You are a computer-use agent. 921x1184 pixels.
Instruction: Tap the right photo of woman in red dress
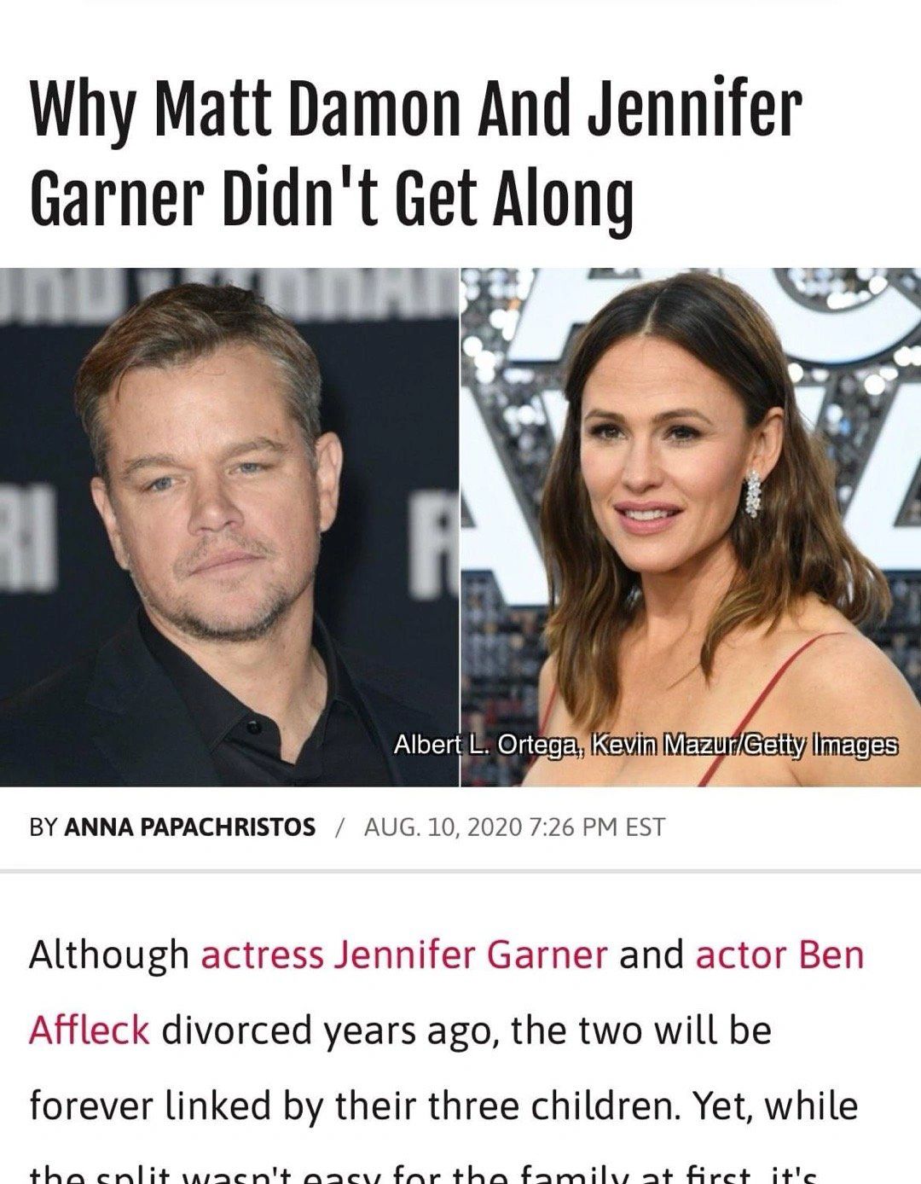pyautogui.click(x=692, y=526)
